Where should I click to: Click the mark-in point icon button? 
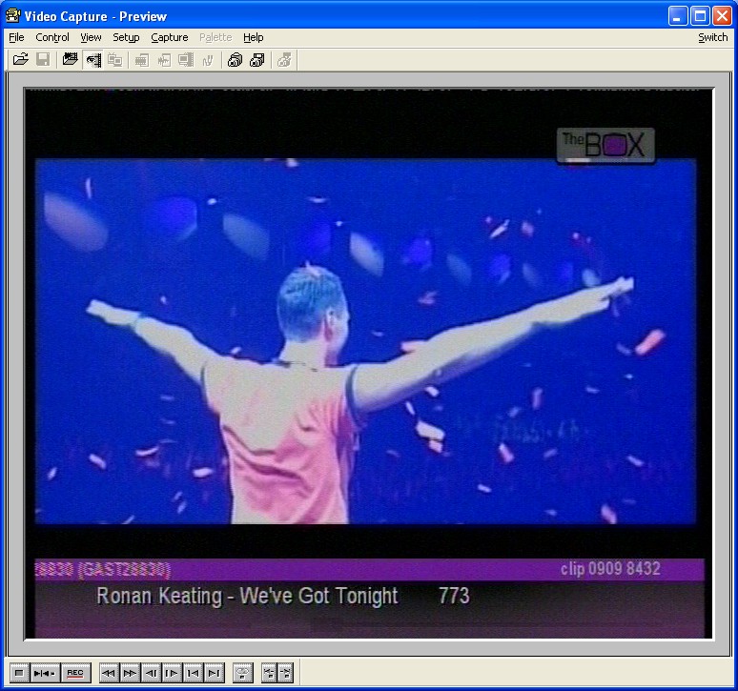[x=269, y=673]
